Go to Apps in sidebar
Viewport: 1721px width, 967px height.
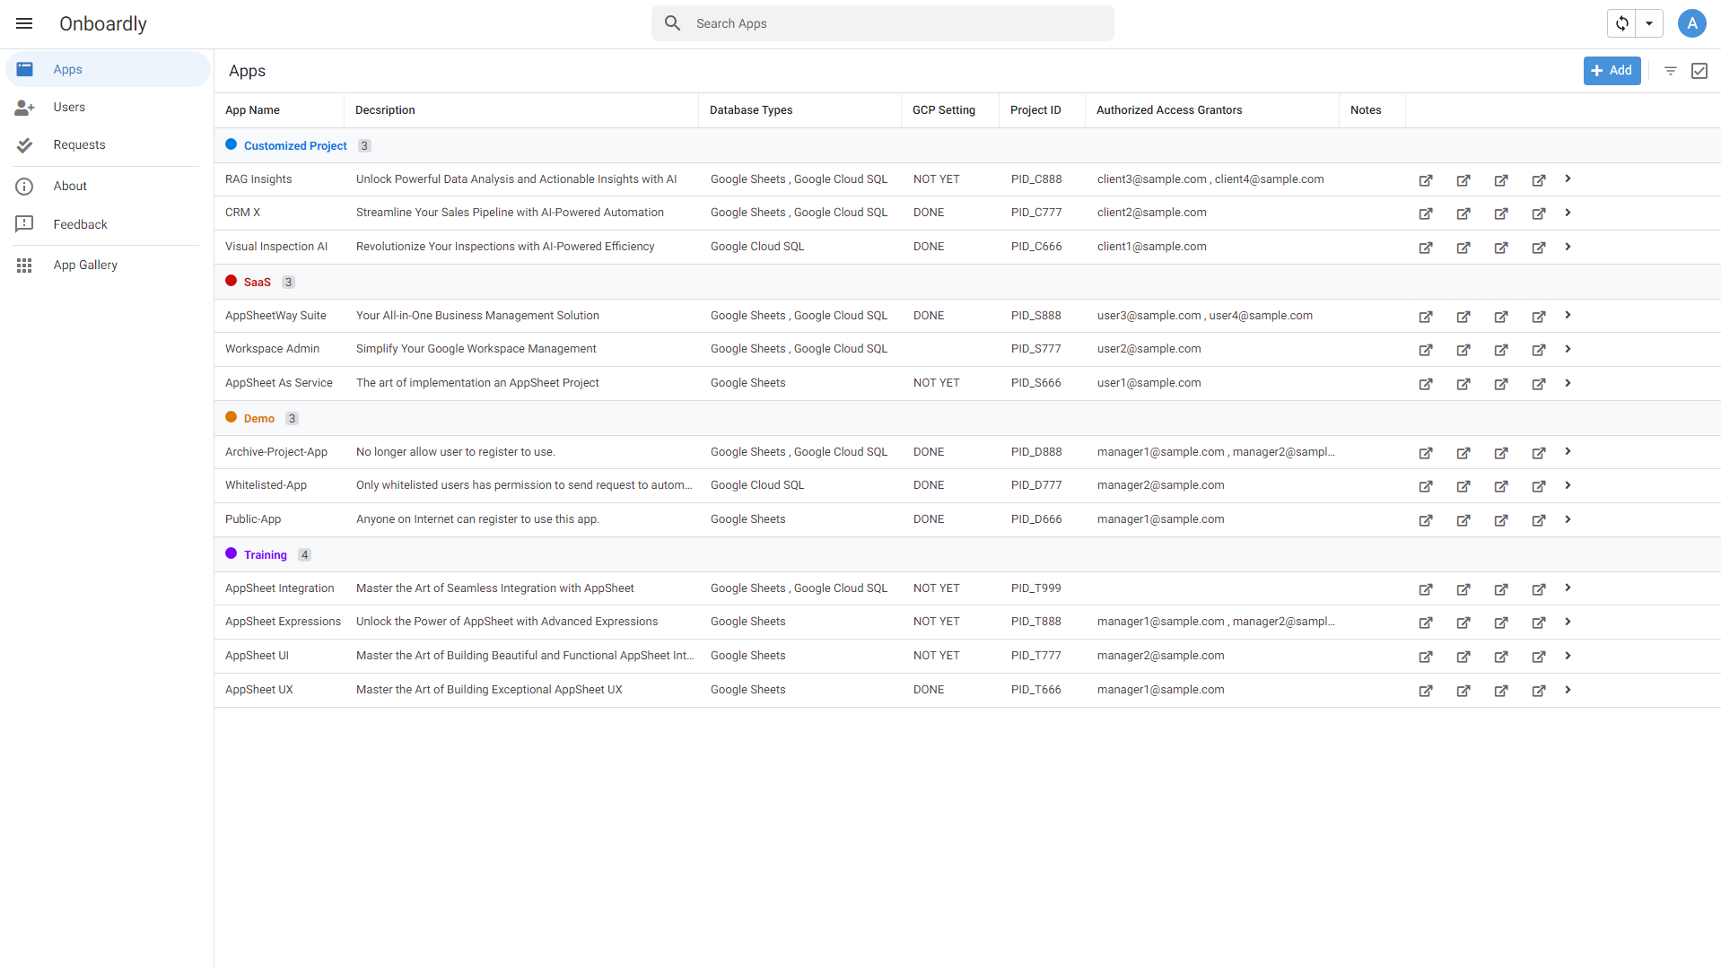click(x=108, y=69)
